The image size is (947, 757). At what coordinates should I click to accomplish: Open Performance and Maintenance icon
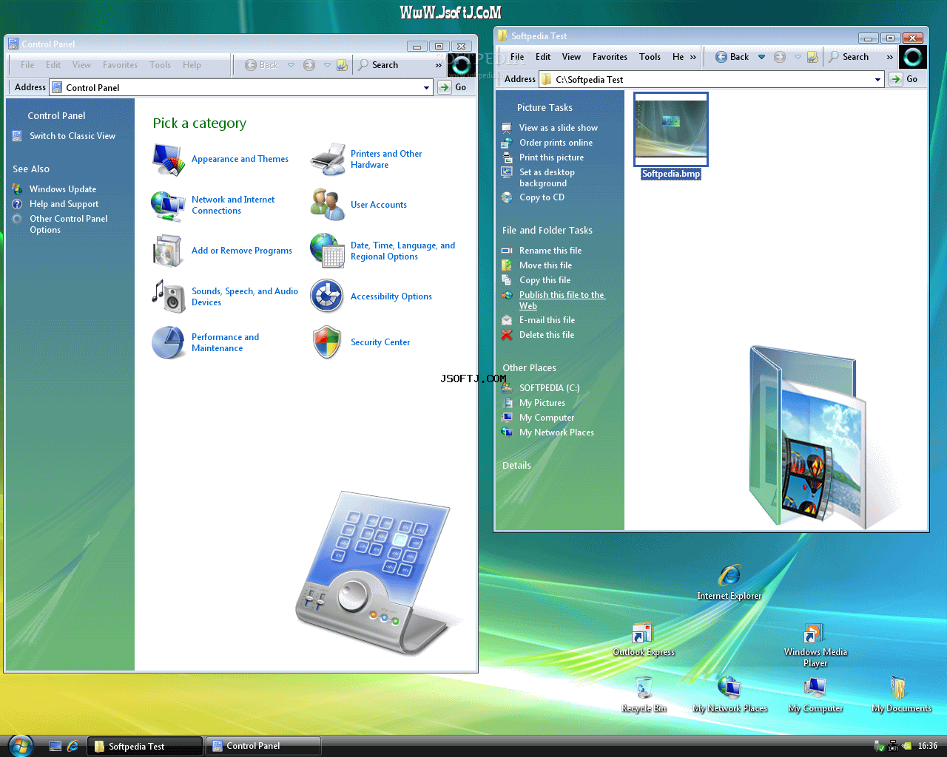pos(168,342)
